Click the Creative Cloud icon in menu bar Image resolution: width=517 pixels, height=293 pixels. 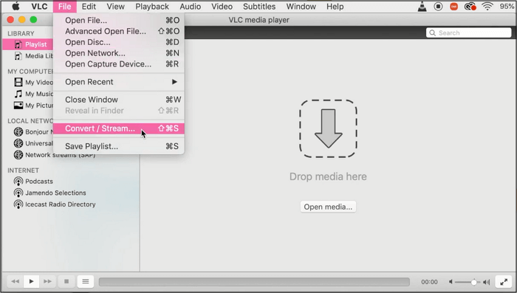(x=470, y=6)
